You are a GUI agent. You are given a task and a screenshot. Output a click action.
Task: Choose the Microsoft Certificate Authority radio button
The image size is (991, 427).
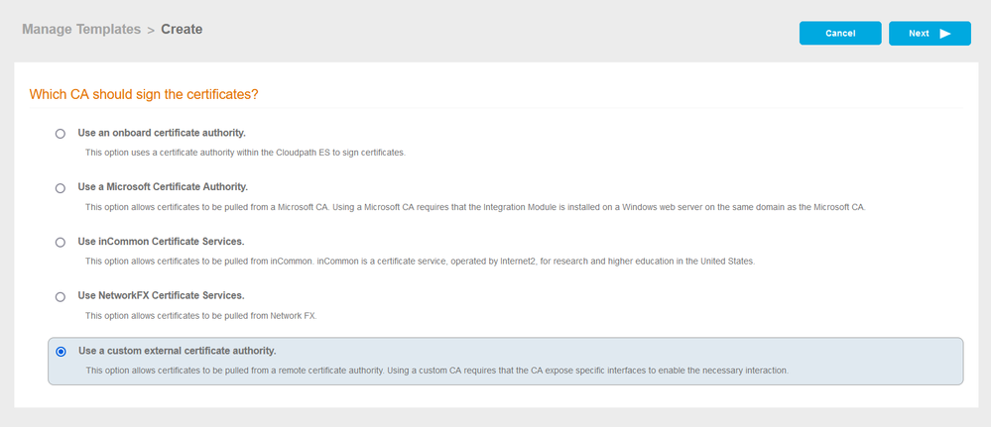click(62, 187)
